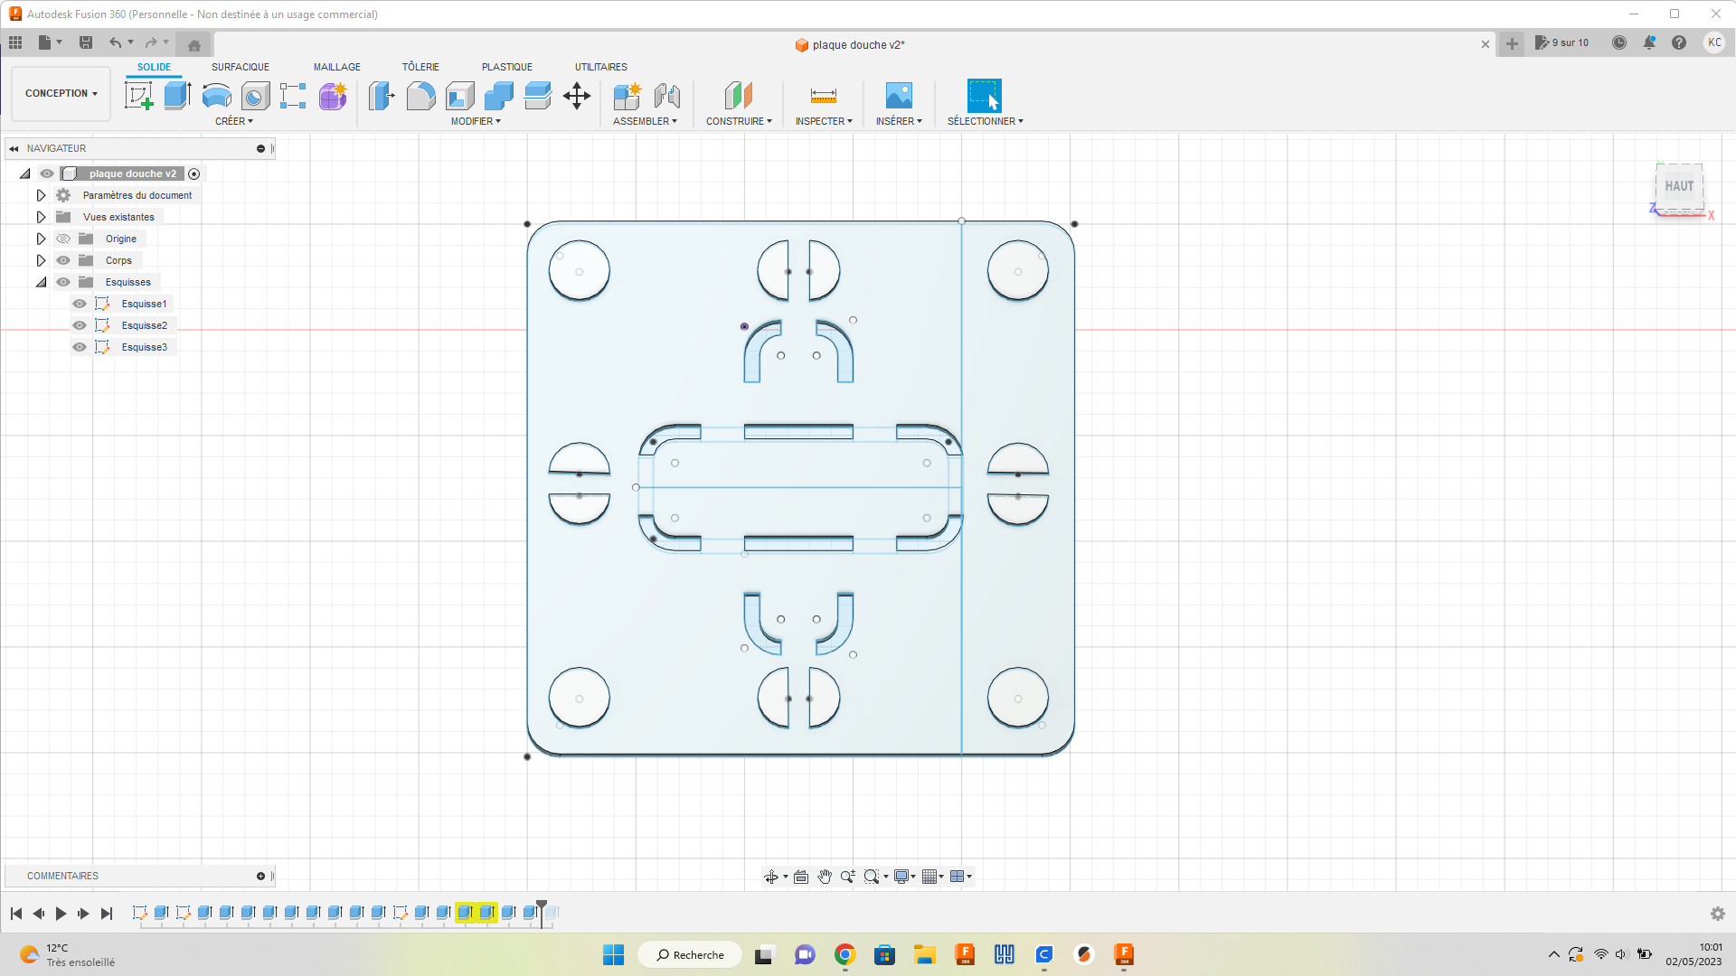Image resolution: width=1736 pixels, height=976 pixels.
Task: Click the CONSTRUIRE menu label
Action: [x=739, y=121]
